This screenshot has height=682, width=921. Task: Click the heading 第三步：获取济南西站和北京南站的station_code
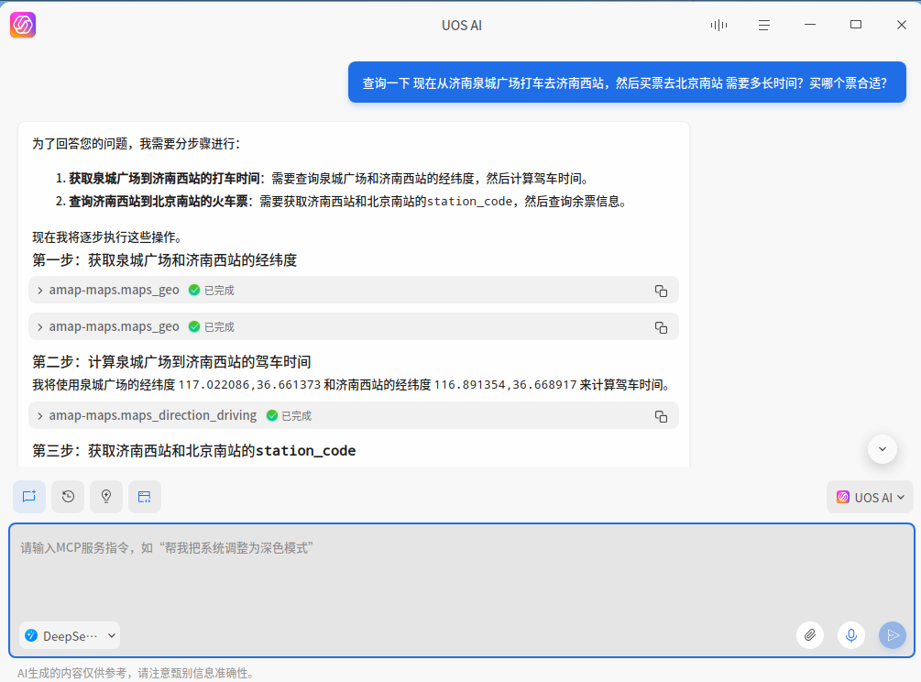(x=194, y=451)
